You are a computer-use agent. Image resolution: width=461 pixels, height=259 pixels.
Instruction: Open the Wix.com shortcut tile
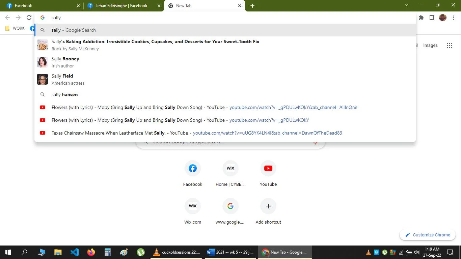(x=193, y=211)
